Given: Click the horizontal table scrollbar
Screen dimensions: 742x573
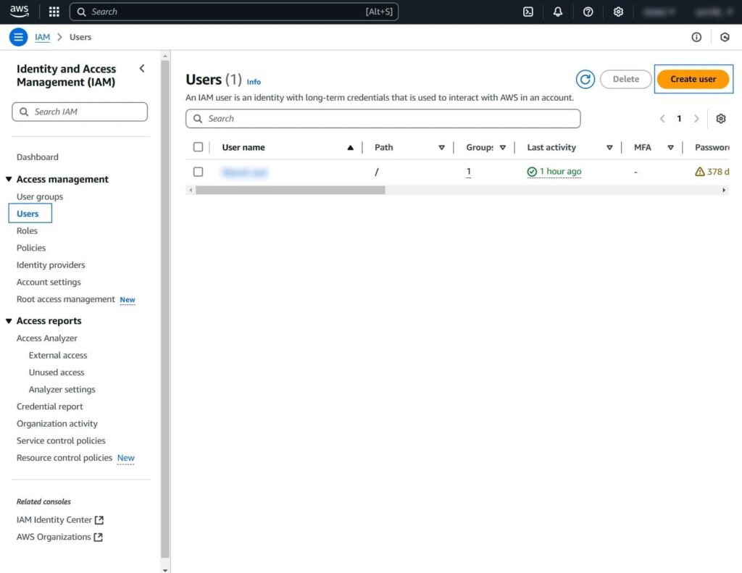Looking at the screenshot, I should click(x=290, y=191).
